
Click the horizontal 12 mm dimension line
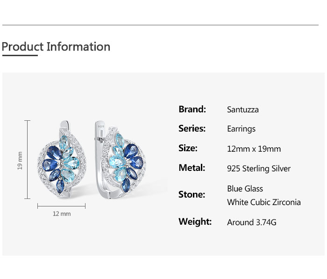(x=61, y=206)
